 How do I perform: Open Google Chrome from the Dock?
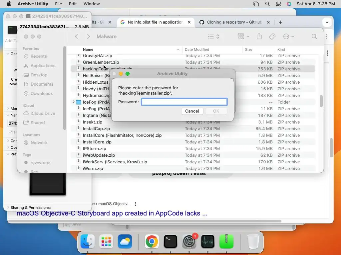click(x=152, y=241)
